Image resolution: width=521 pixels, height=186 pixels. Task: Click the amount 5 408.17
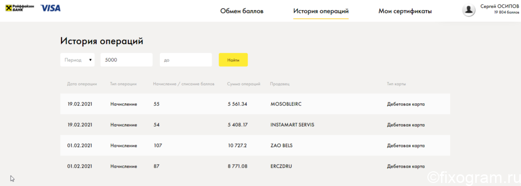point(238,125)
